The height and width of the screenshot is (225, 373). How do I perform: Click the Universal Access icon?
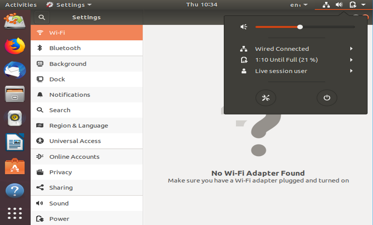[40, 141]
